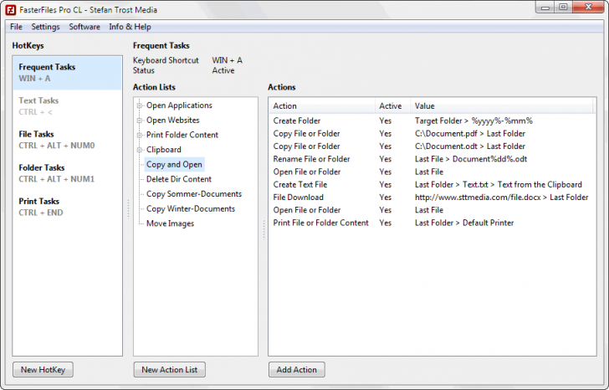Screen dimensions: 609x390
Task: Select the Text Tasks hotkey
Action: click(x=67, y=106)
